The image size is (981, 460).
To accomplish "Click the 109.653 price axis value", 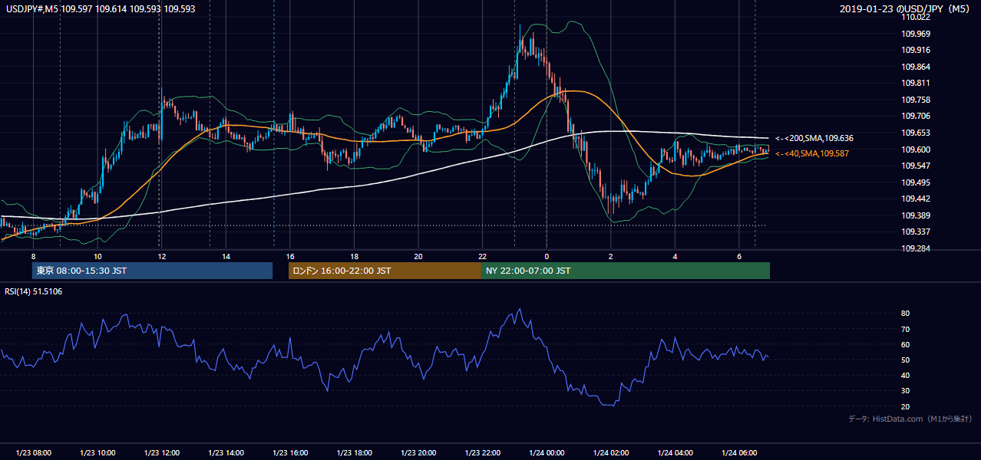I will click(x=917, y=133).
